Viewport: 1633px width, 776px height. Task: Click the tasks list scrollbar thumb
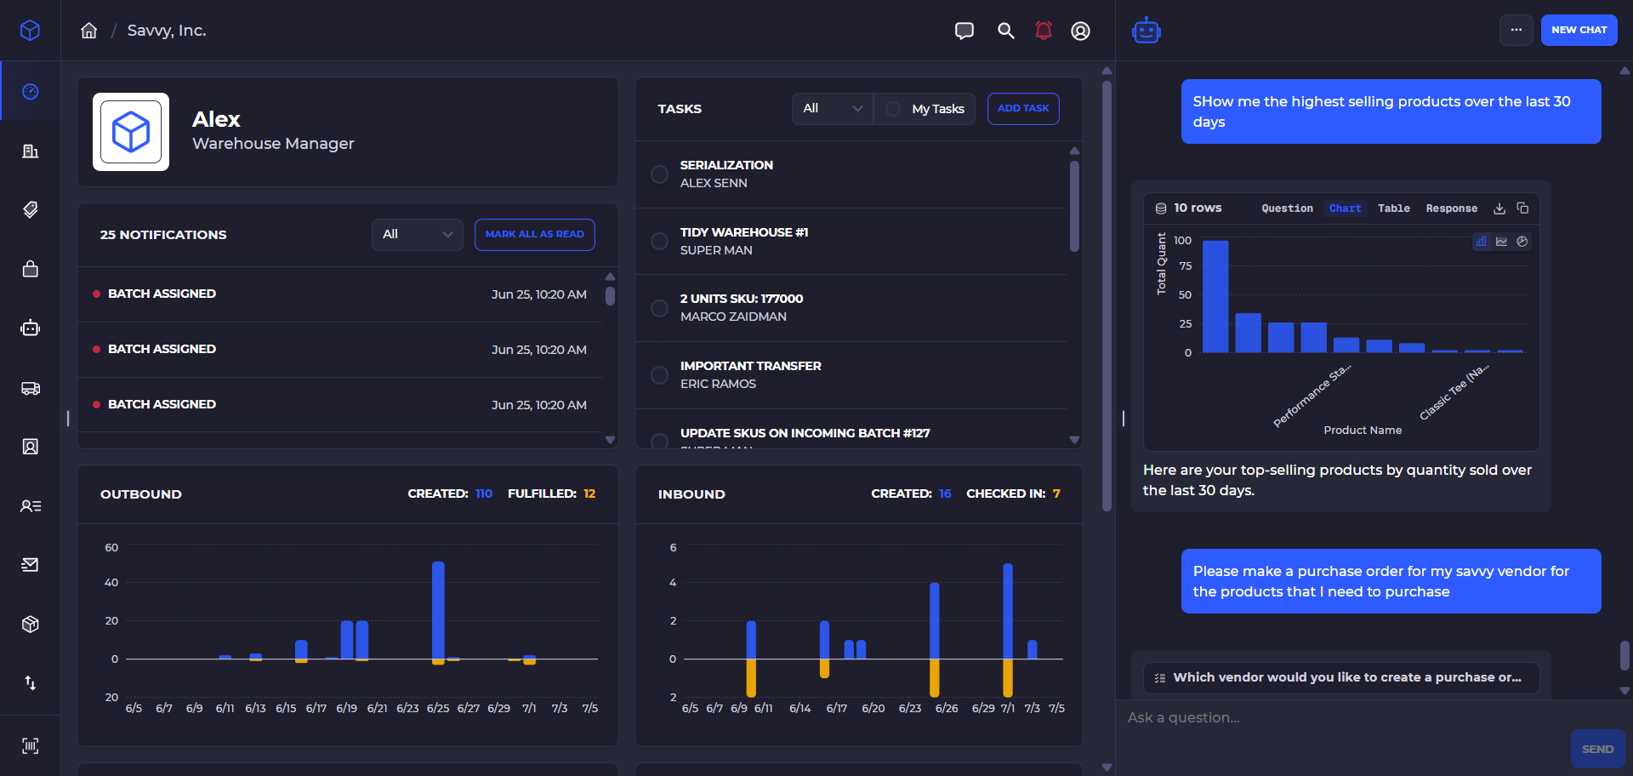coord(1074,207)
